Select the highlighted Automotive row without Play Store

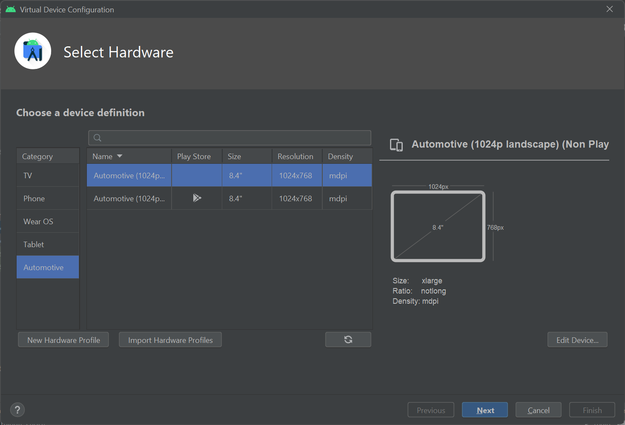229,175
